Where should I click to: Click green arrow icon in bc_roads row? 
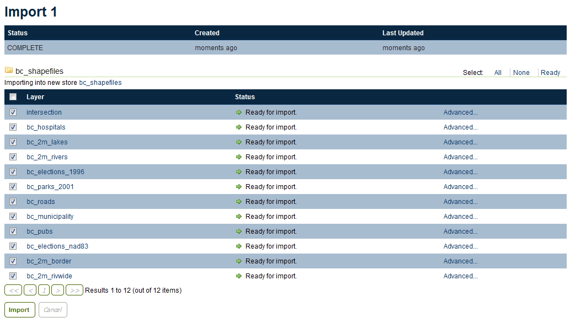pos(239,202)
